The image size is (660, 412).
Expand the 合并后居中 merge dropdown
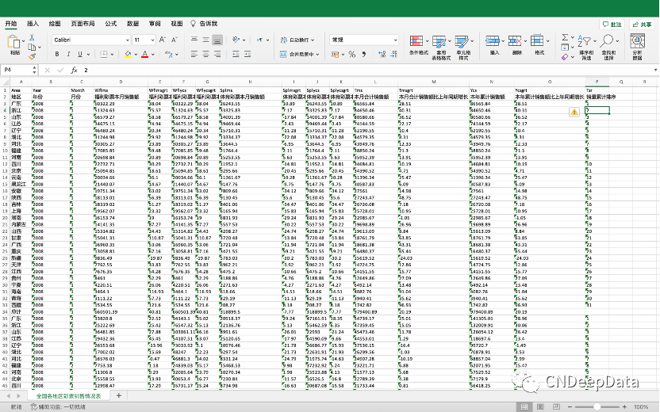(x=318, y=54)
